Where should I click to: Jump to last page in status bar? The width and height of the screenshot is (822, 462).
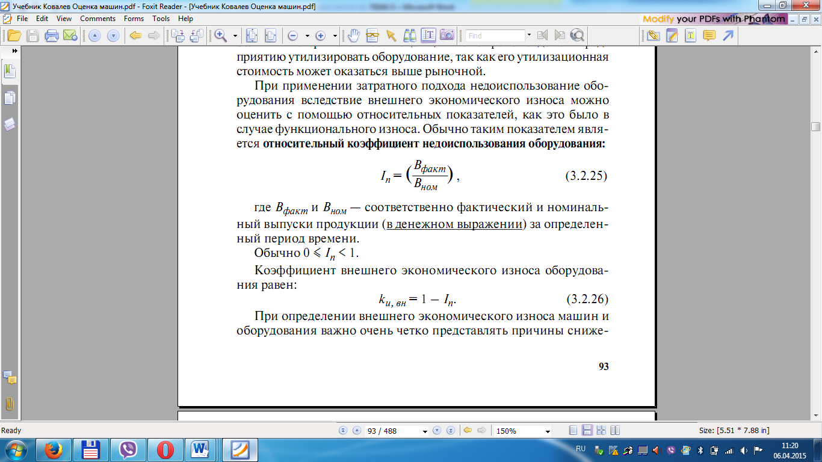[x=450, y=431]
